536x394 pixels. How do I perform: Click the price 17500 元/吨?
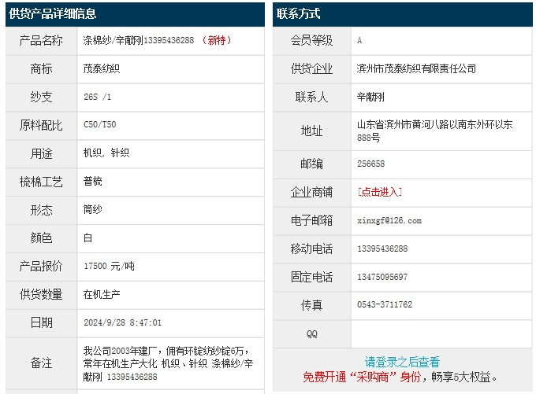click(109, 266)
